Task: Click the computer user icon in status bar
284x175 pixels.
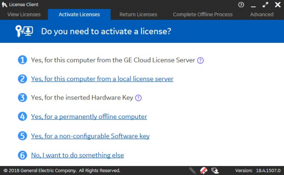Action: 215,170
